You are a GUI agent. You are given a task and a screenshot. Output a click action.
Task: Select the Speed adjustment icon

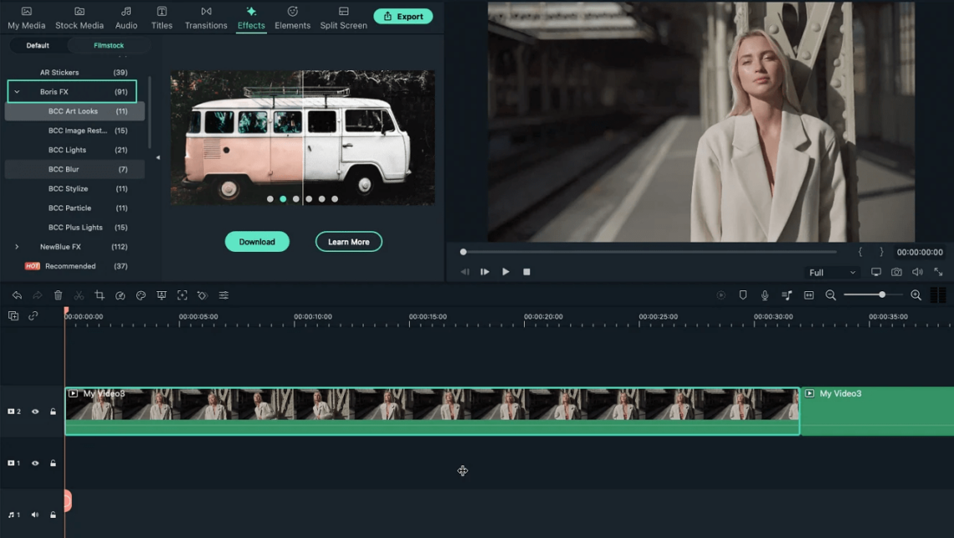121,295
